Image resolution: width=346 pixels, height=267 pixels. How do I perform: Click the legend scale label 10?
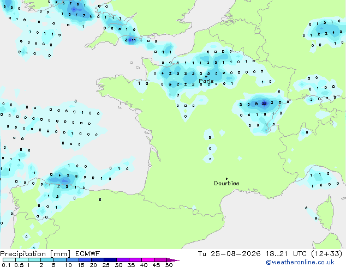point(68,265)
